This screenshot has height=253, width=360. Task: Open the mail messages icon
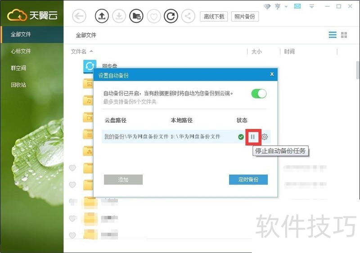pos(297,6)
